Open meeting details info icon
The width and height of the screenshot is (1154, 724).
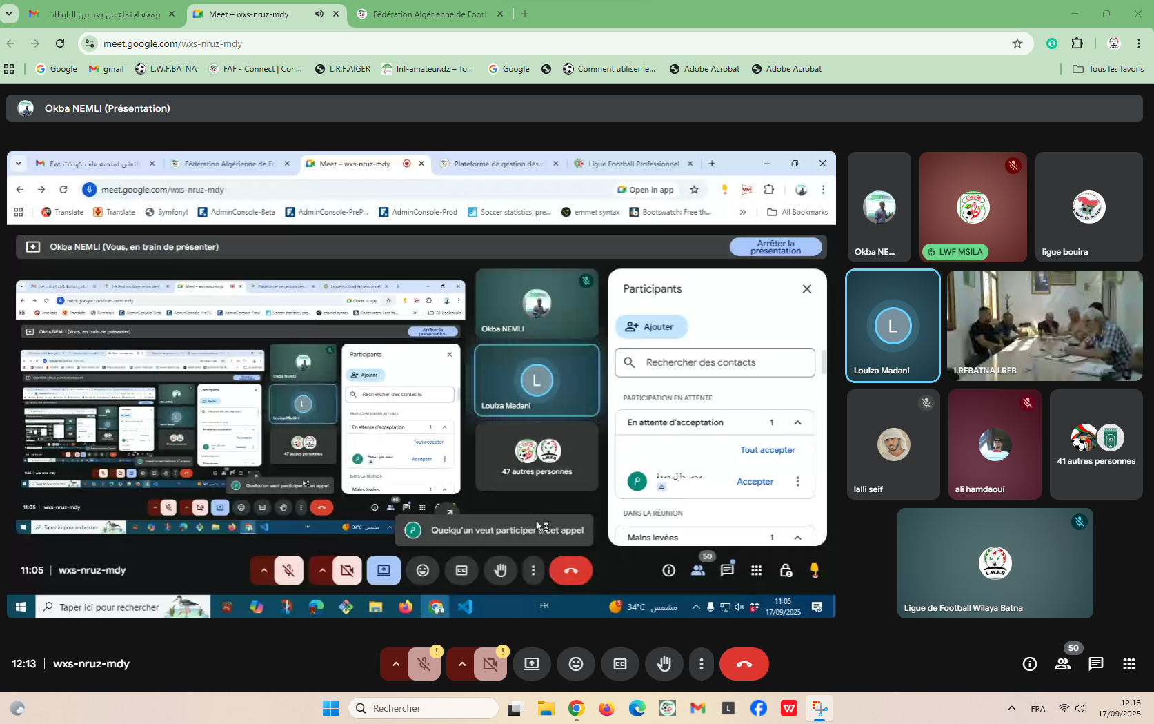[x=1029, y=664]
